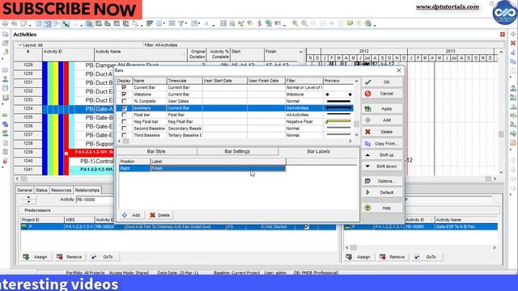The image size is (518, 291).
Task: Switch to the General details tab
Action: click(x=25, y=191)
